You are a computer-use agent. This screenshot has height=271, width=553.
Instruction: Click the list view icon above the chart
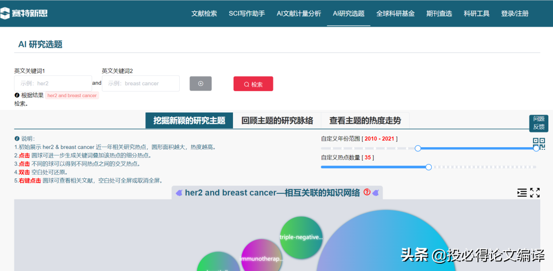[x=522, y=192]
